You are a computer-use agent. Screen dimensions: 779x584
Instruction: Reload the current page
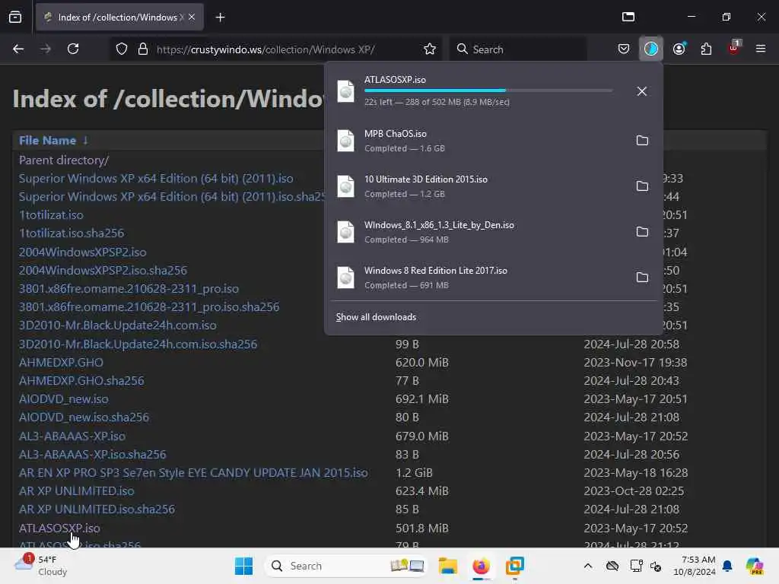tap(73, 49)
